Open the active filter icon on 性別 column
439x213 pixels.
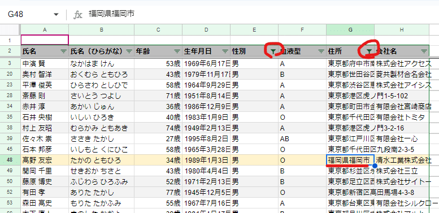pyautogui.click(x=273, y=51)
